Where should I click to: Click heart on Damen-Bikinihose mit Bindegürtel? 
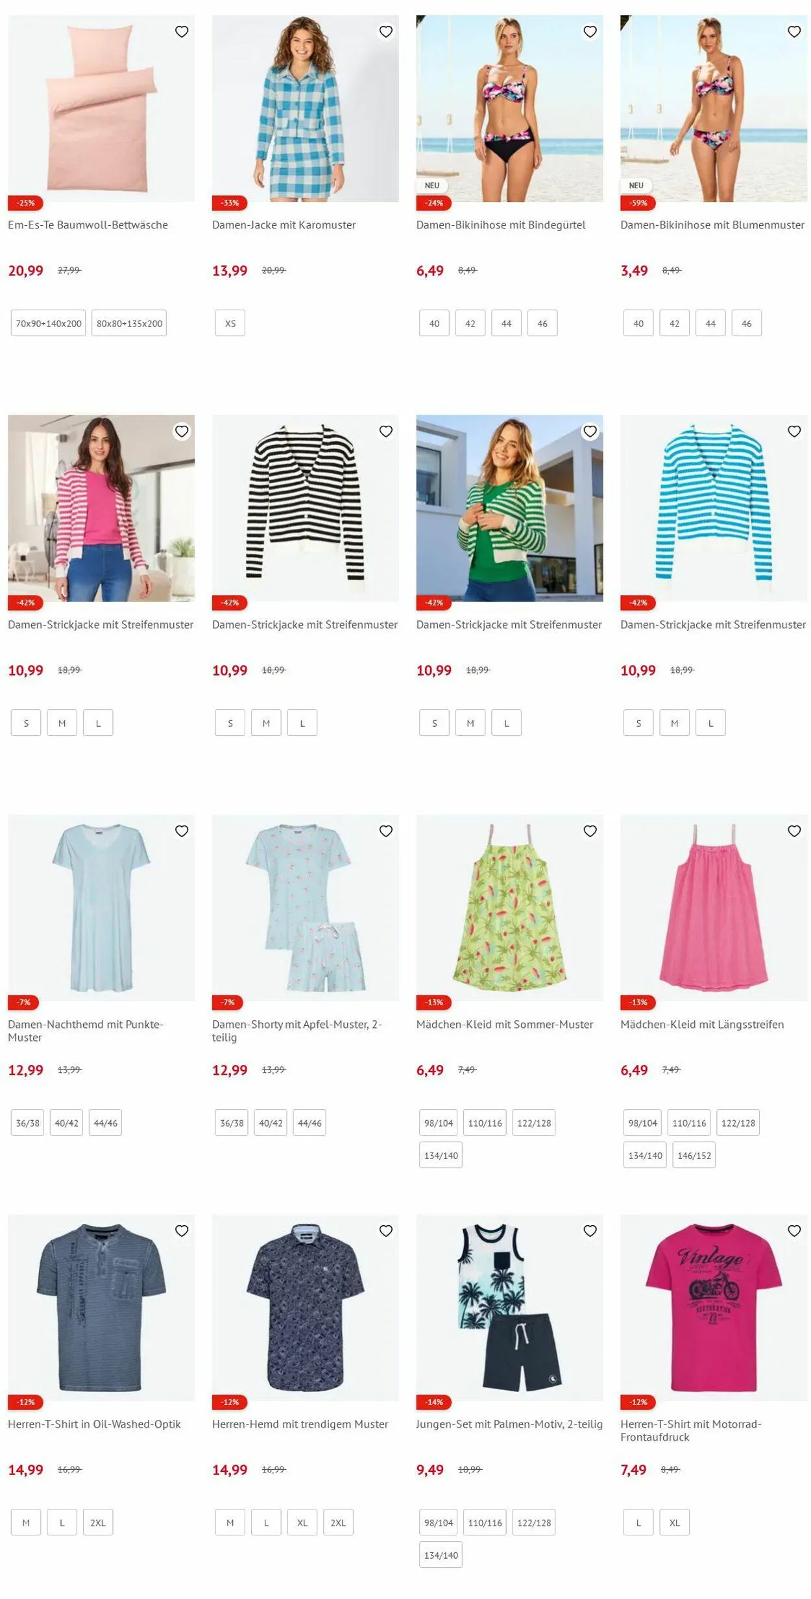[590, 32]
